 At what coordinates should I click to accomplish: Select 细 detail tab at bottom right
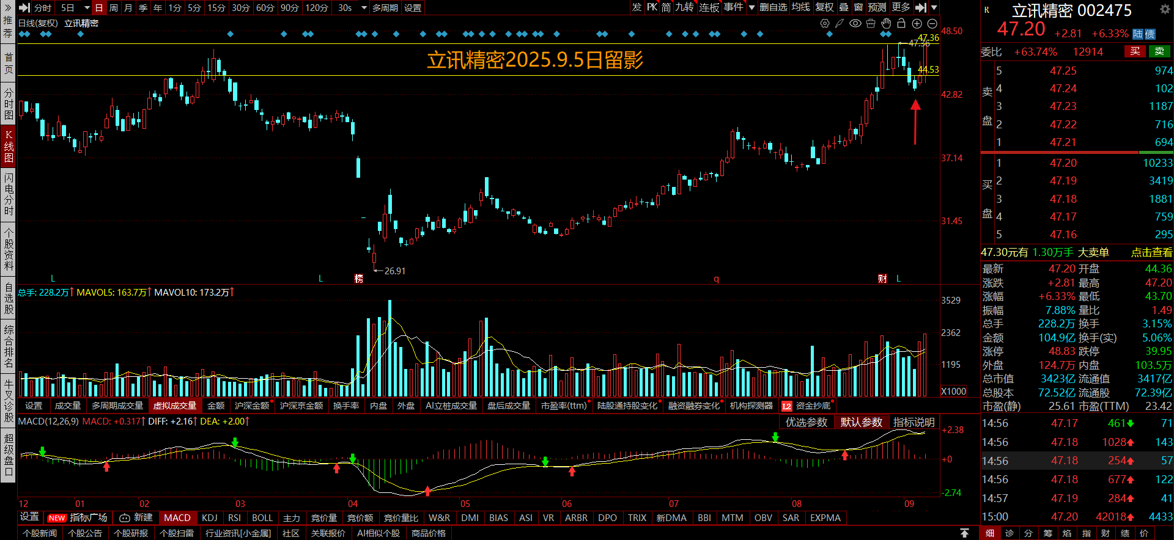pyautogui.click(x=990, y=533)
